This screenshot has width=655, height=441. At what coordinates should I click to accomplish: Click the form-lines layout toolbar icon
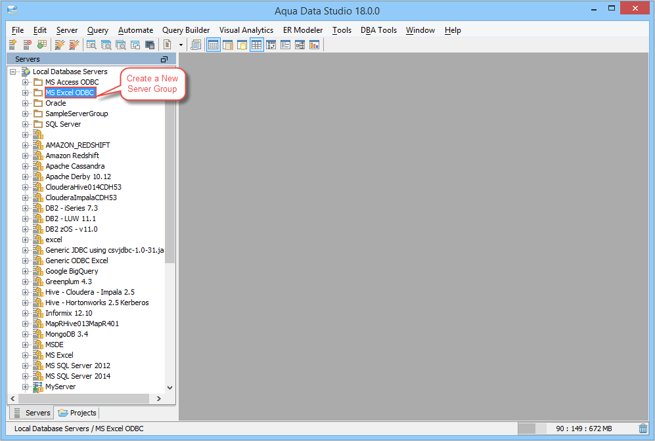pyautogui.click(x=285, y=45)
